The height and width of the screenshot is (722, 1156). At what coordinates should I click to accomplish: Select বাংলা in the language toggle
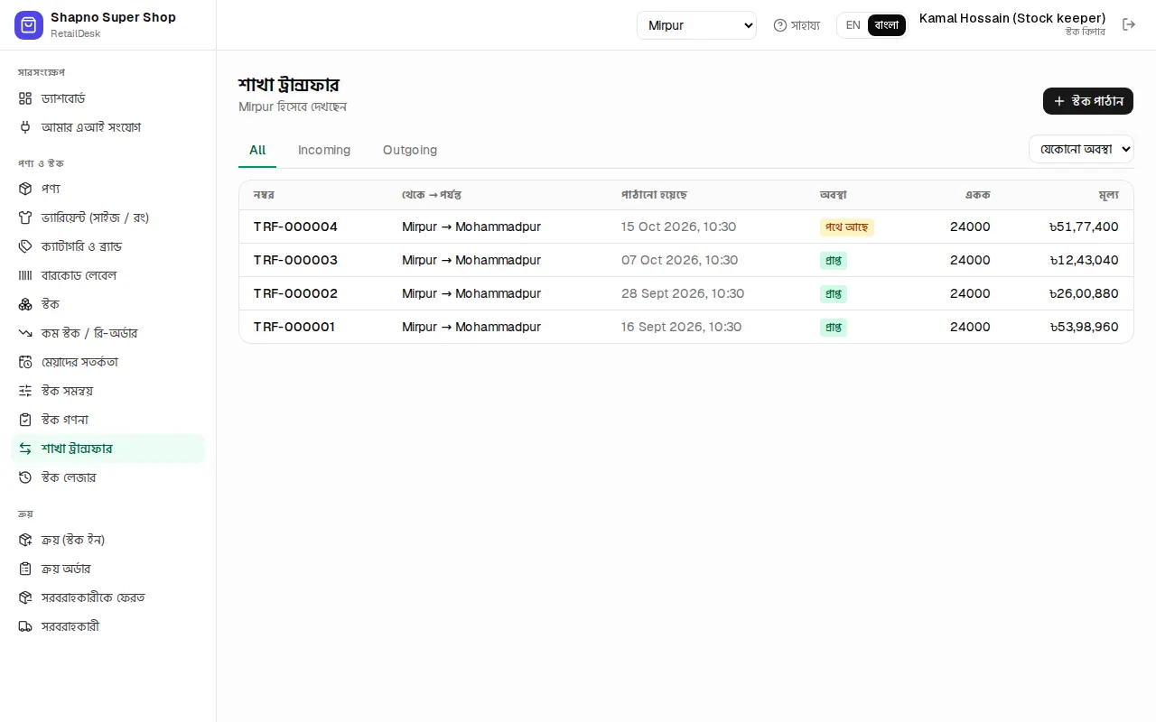coord(887,25)
